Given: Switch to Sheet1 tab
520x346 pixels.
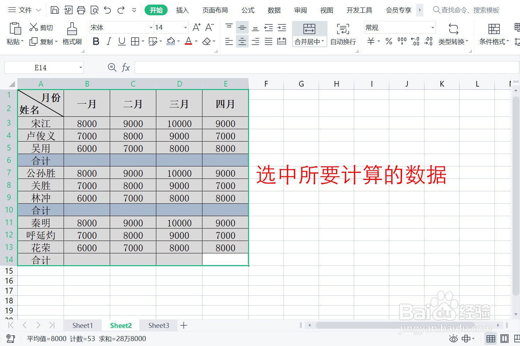Looking at the screenshot, I should (82, 325).
